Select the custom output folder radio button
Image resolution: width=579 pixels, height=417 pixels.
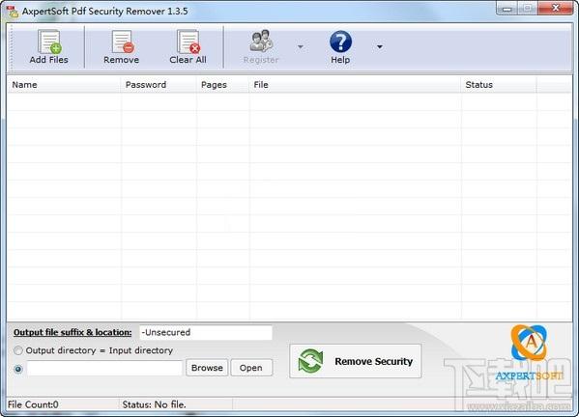pos(18,369)
